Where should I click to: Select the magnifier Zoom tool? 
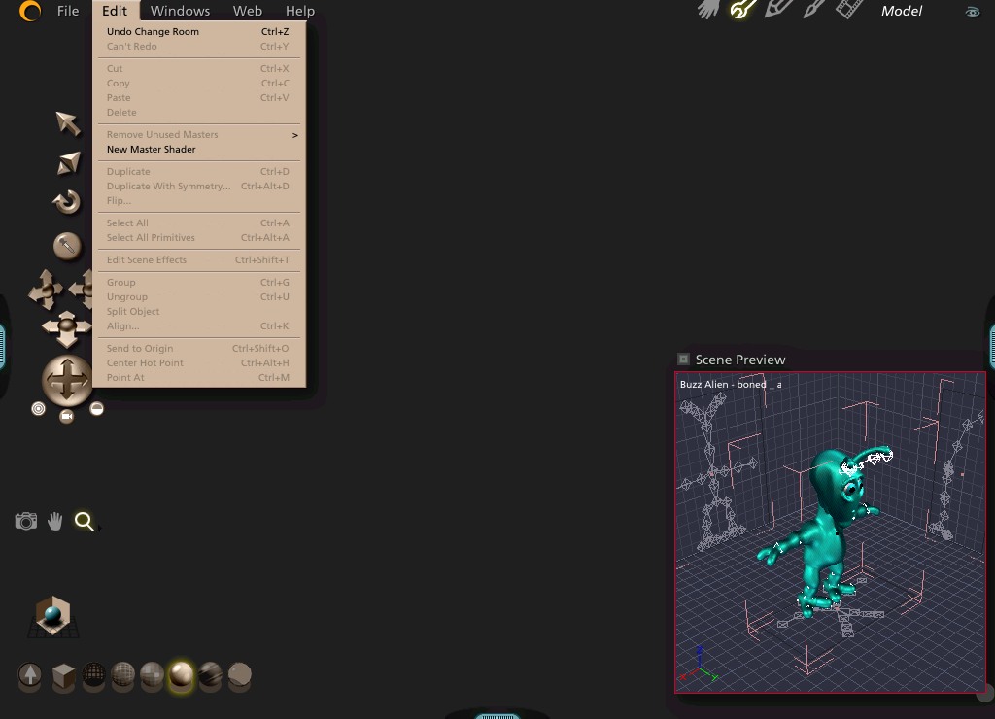point(84,521)
